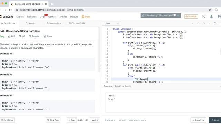Screen dimensions: 221x124
Task: Open the Discuss (397) tab
Action: pos(77,23)
